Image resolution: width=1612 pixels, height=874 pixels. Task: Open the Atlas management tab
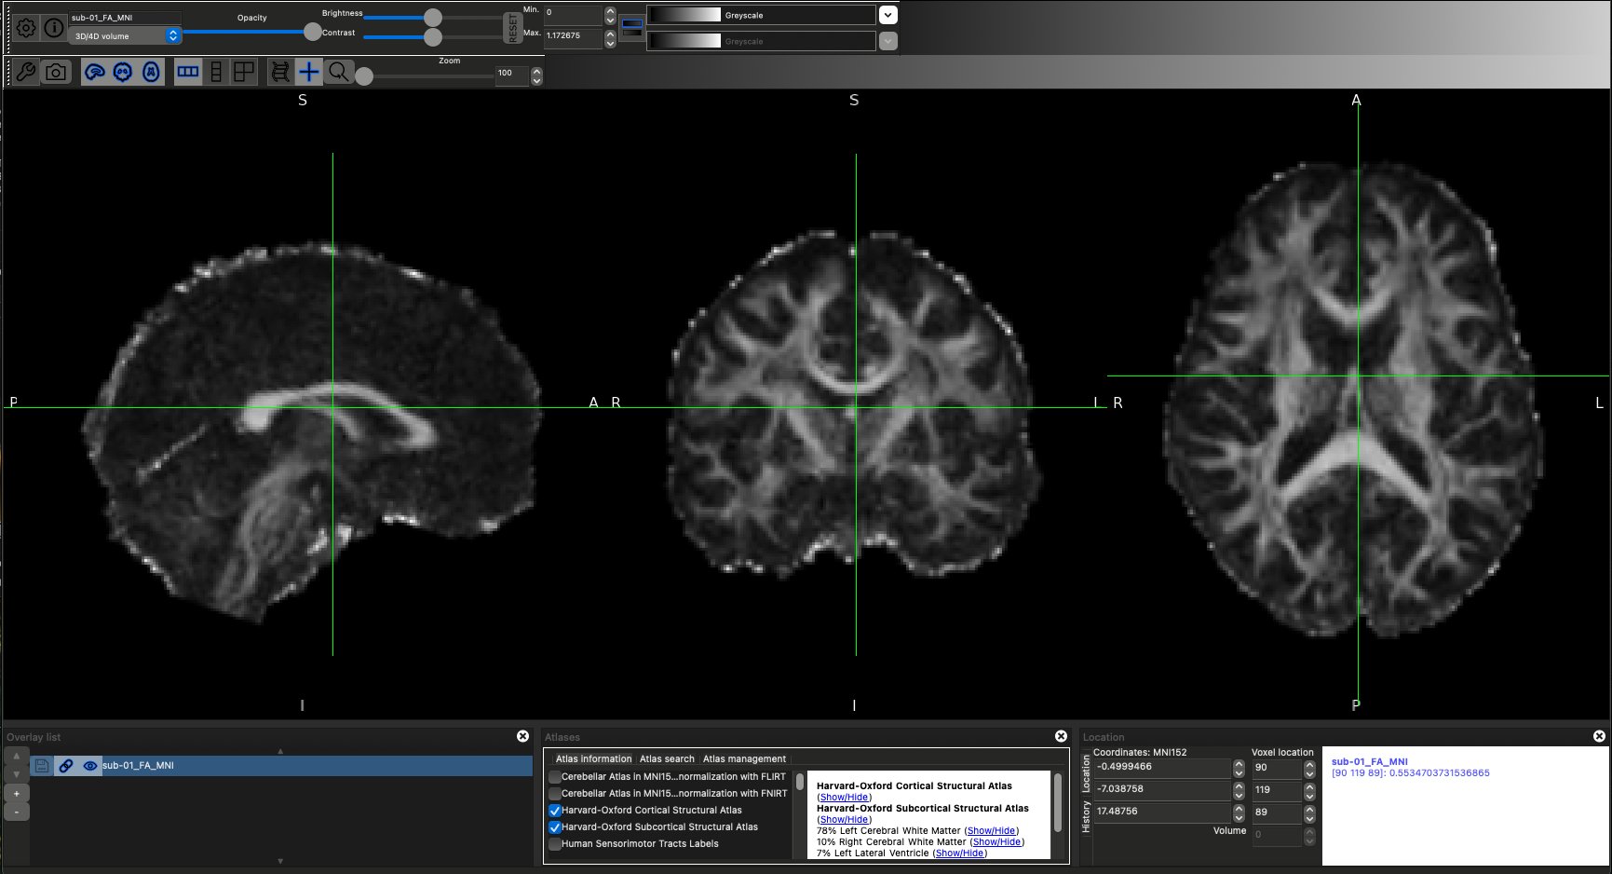coord(744,758)
